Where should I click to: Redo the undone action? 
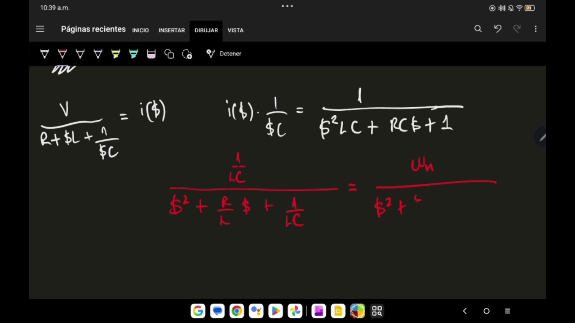(517, 29)
